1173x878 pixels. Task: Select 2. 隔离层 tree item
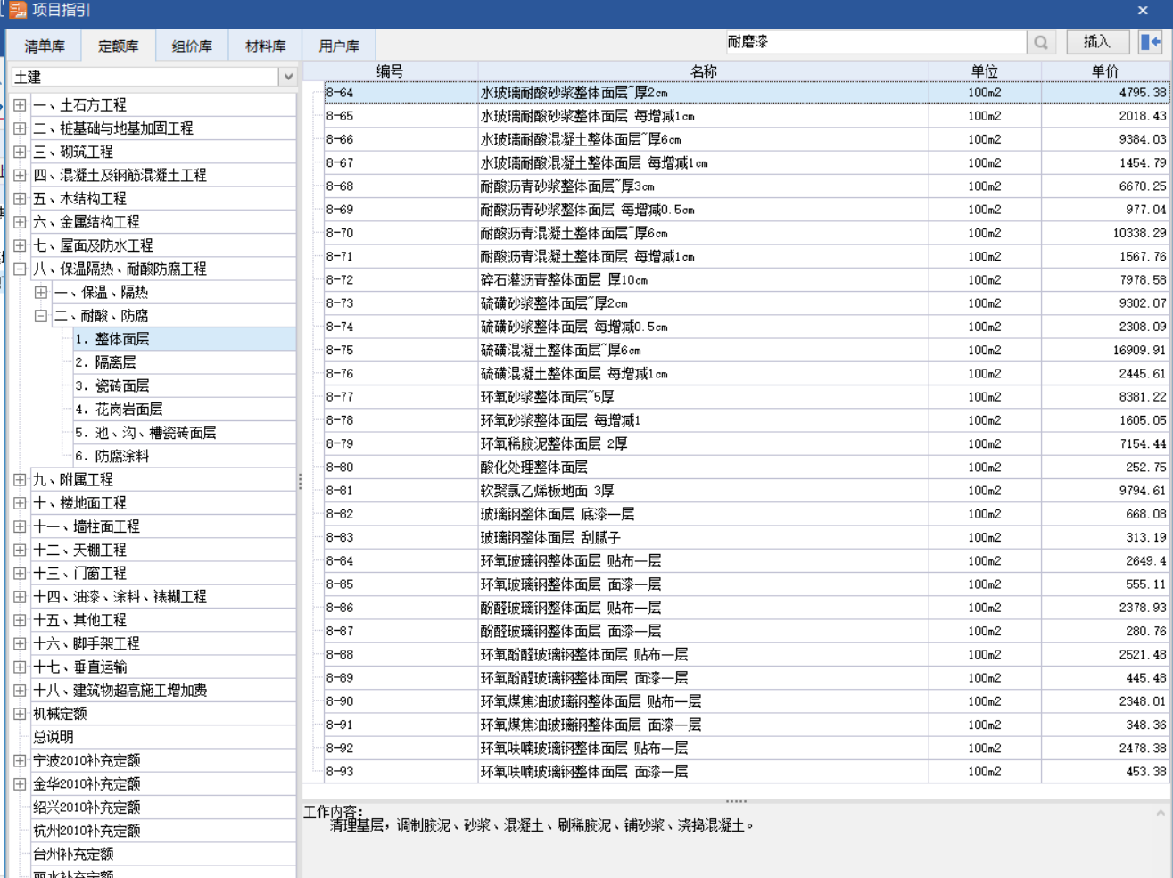pos(184,362)
